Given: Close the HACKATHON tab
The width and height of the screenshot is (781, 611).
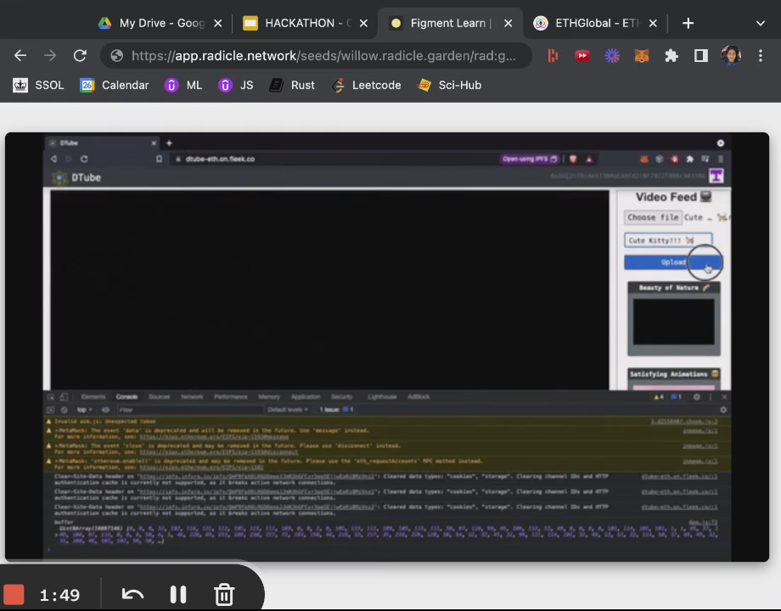Looking at the screenshot, I should pyautogui.click(x=363, y=24).
